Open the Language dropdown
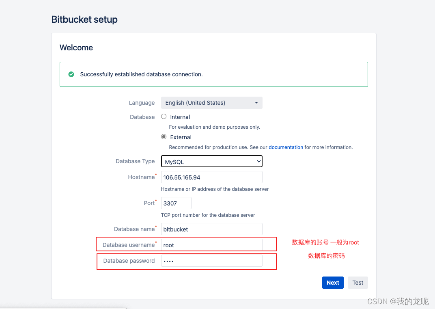The width and height of the screenshot is (435, 309). point(211,103)
